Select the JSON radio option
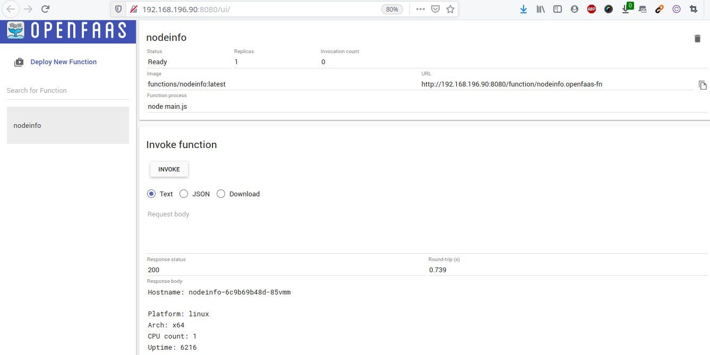The width and height of the screenshot is (710, 355). tap(184, 194)
